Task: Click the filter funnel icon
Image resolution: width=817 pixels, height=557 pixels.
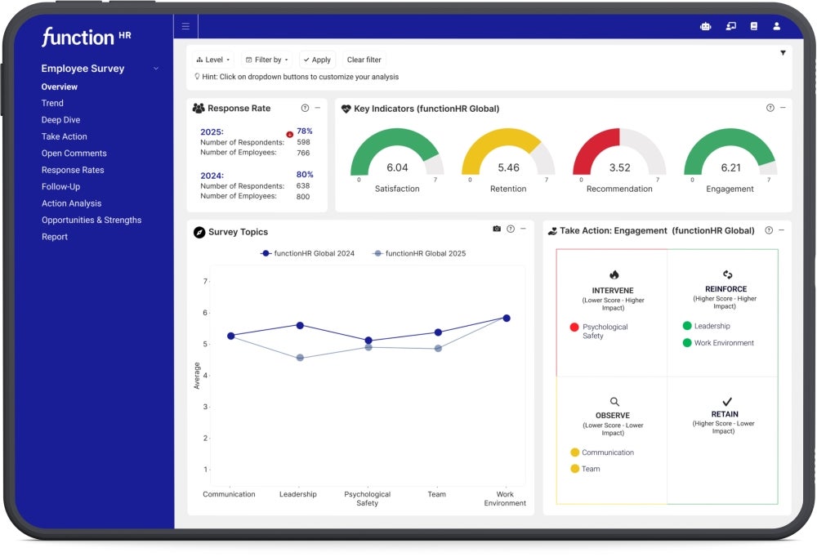Action: 783,52
